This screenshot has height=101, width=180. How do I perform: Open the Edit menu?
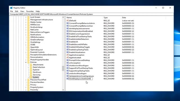tap(17, 11)
